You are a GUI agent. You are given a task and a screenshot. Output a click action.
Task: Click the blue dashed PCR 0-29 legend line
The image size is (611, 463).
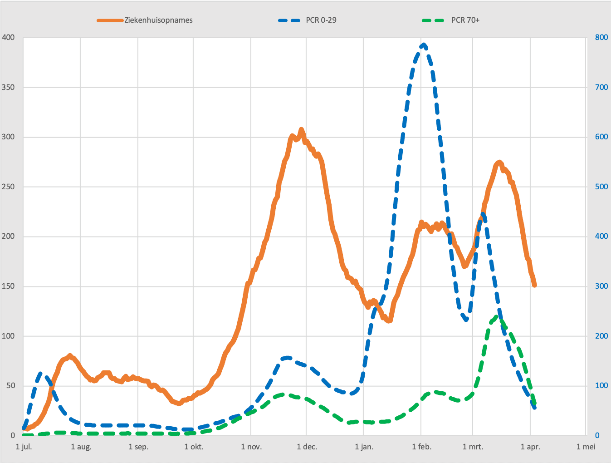pyautogui.click(x=289, y=20)
